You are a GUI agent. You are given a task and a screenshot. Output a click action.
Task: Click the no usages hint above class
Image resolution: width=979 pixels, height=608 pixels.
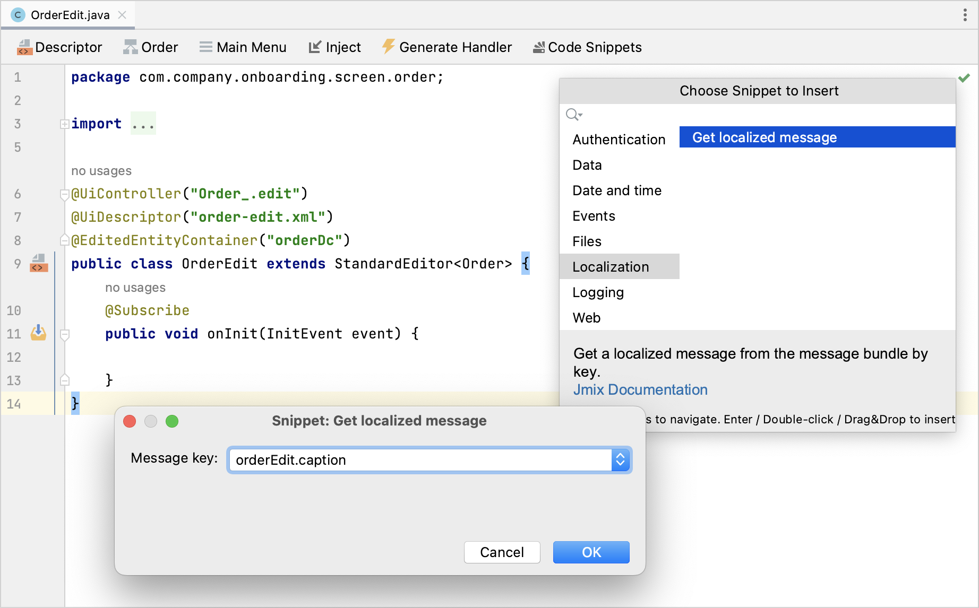[101, 171]
